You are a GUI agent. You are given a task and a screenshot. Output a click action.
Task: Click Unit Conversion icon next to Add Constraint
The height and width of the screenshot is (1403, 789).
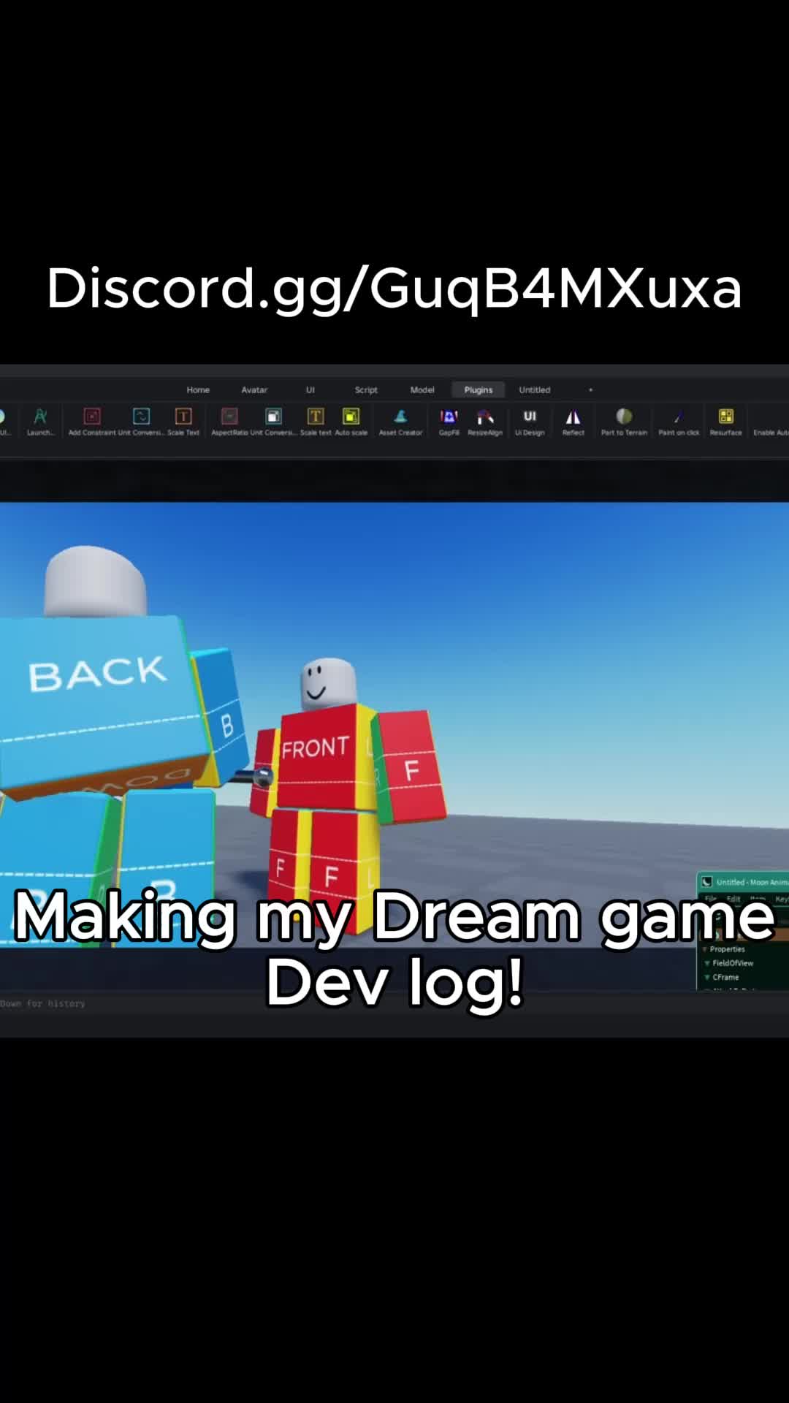(141, 417)
